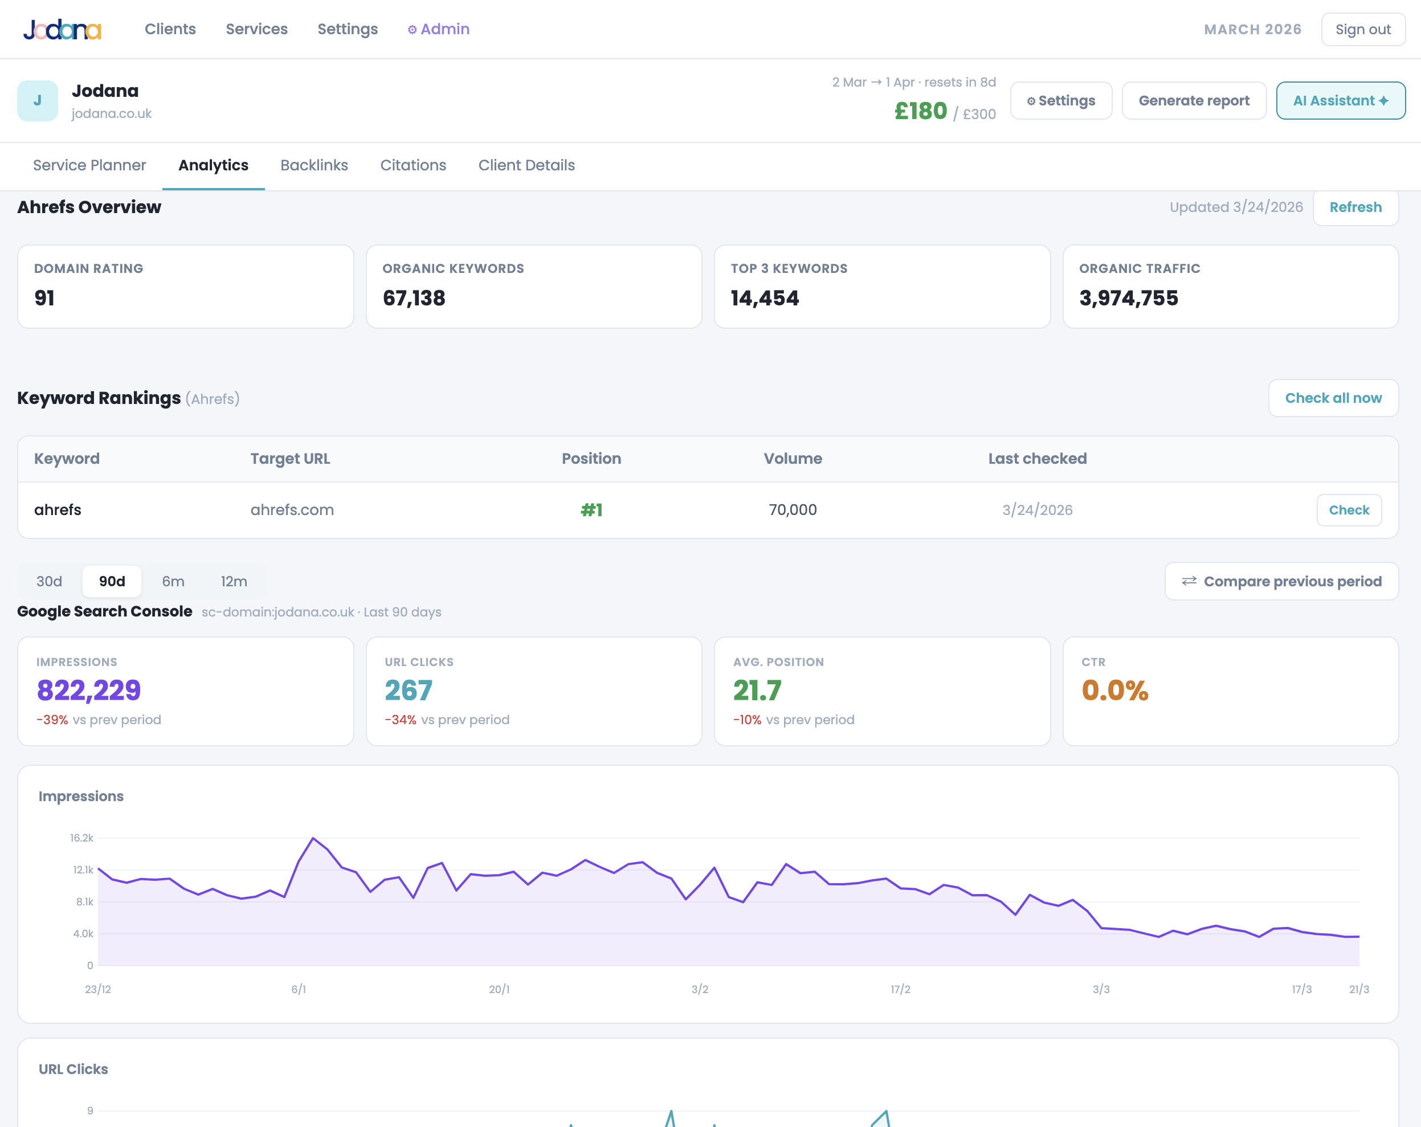
Task: Generate a report for Jodana
Action: click(1194, 100)
